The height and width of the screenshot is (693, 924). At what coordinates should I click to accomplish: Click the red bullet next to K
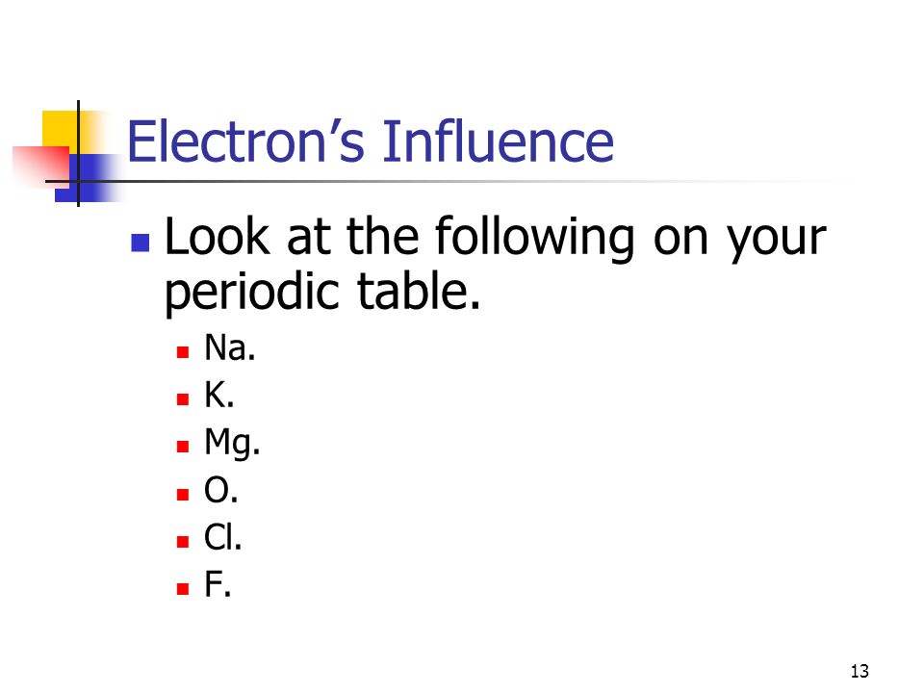[183, 399]
